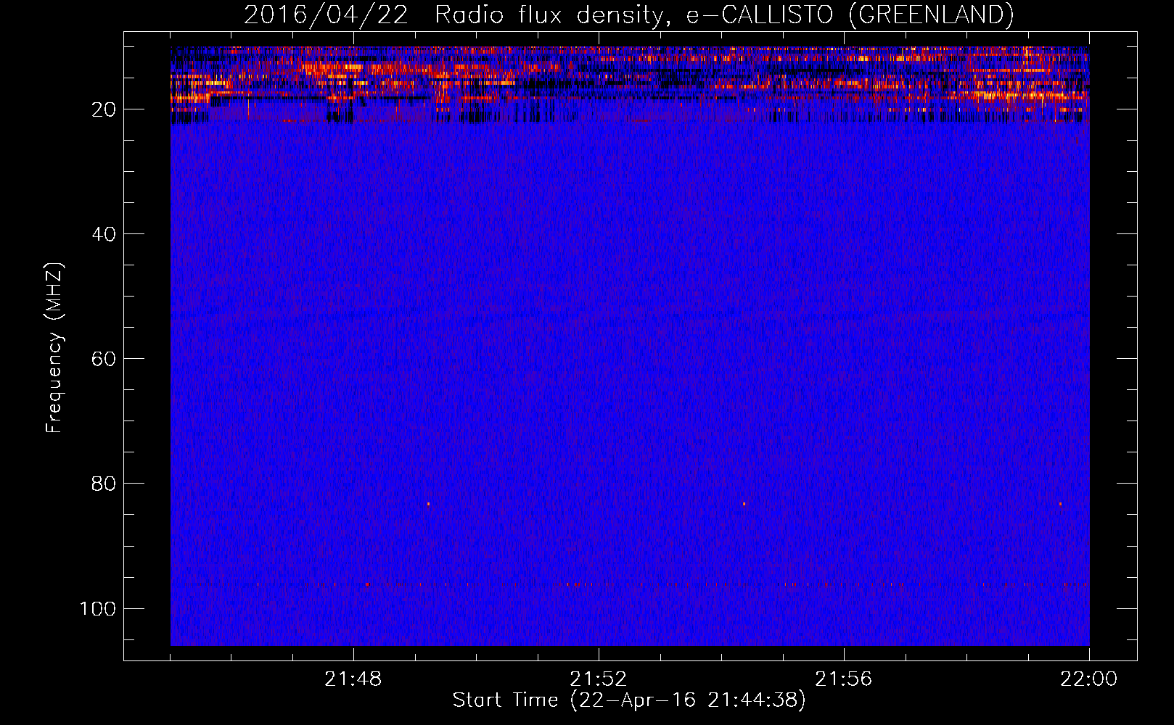Click the orange dot near 21:54 at 83 MHz
Viewport: 1174px width, 725px height.
[x=744, y=503]
